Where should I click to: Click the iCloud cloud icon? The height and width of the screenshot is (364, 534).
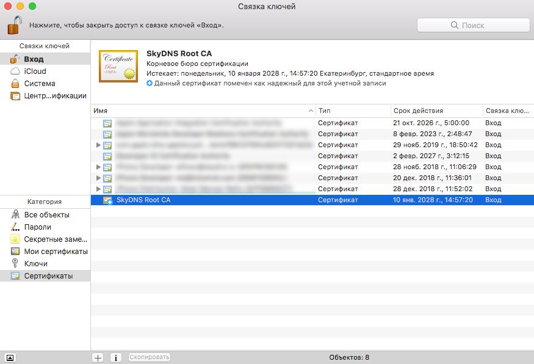tap(15, 71)
